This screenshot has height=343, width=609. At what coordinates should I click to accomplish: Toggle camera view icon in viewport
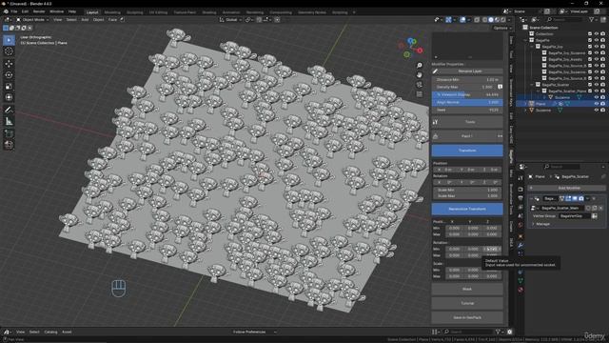pos(420,85)
